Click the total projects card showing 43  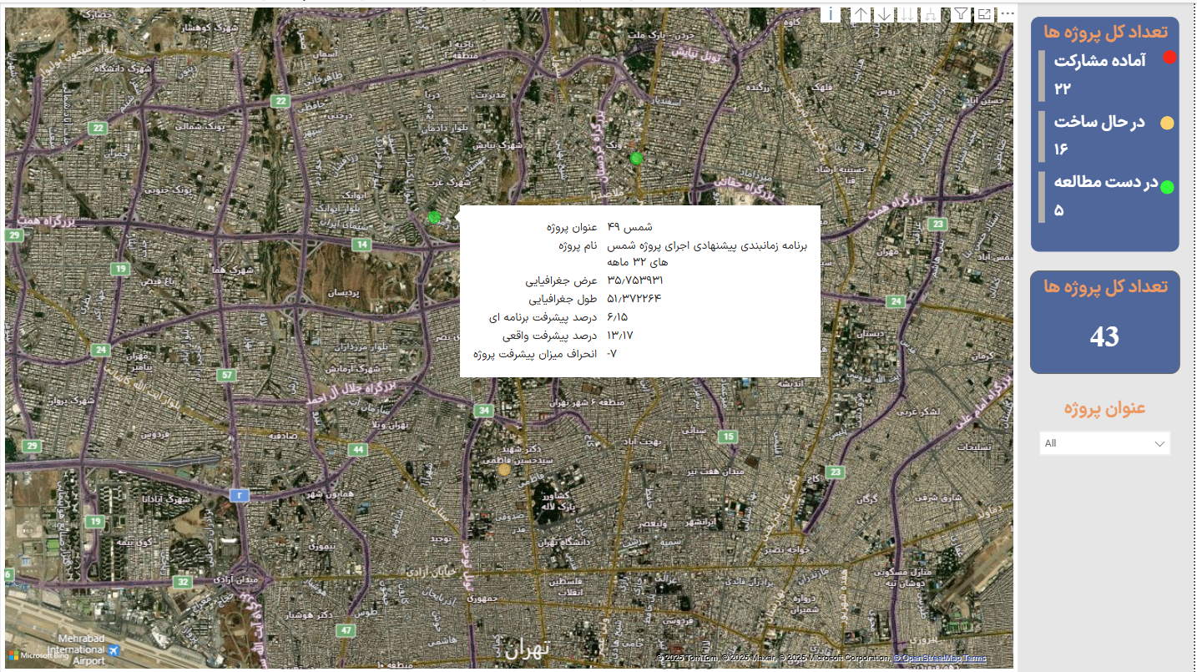[1104, 322]
